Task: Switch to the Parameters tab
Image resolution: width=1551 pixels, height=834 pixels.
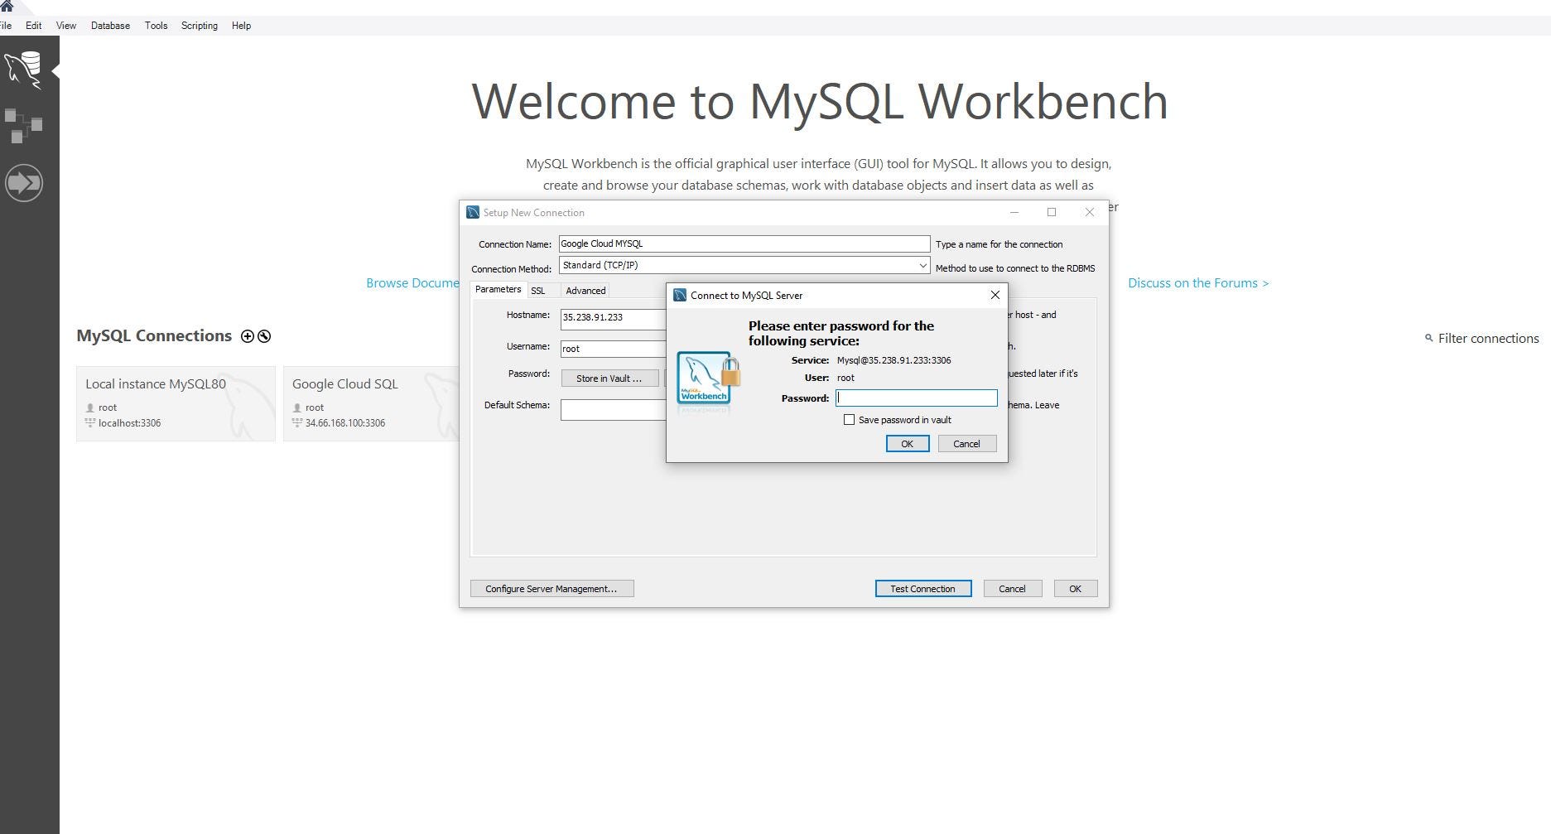Action: point(498,289)
